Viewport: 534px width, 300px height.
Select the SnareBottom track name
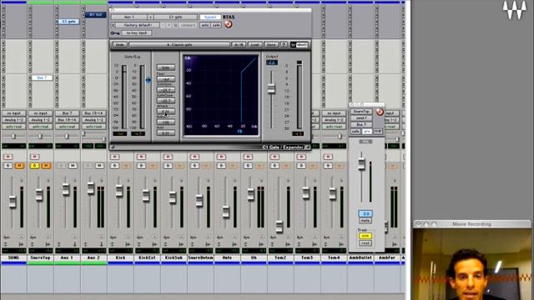(x=200, y=257)
